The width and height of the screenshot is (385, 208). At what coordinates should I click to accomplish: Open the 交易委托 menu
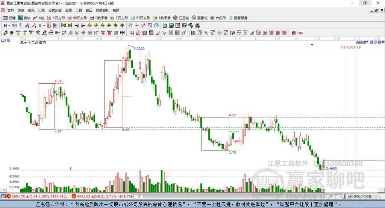click(x=102, y=10)
